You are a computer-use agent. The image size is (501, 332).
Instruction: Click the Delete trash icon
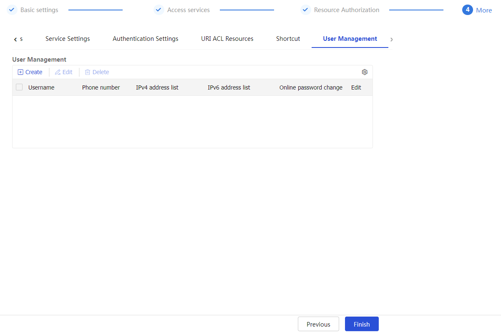88,72
